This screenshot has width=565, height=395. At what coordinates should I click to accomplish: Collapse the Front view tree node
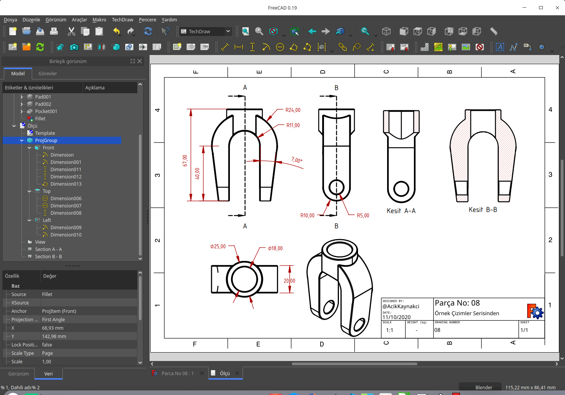(x=29, y=148)
